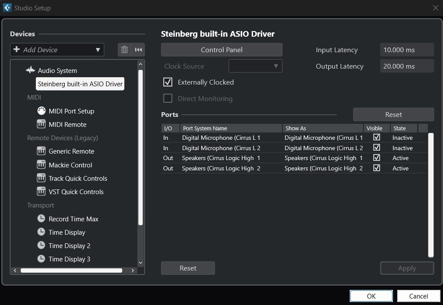
Task: Click the Audio System waveform icon
Action: coord(30,70)
